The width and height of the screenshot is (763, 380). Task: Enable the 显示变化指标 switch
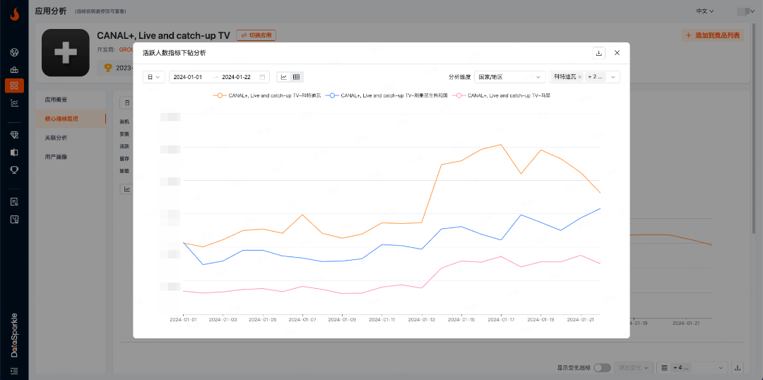click(602, 368)
